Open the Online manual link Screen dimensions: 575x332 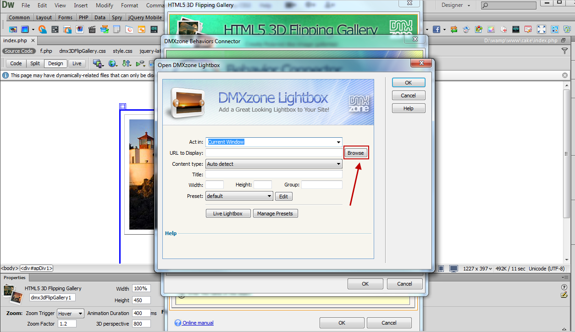[198, 323]
